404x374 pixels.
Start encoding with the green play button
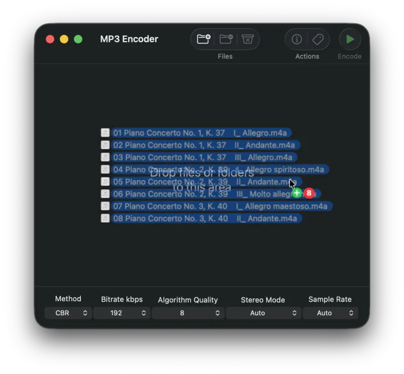coord(349,39)
